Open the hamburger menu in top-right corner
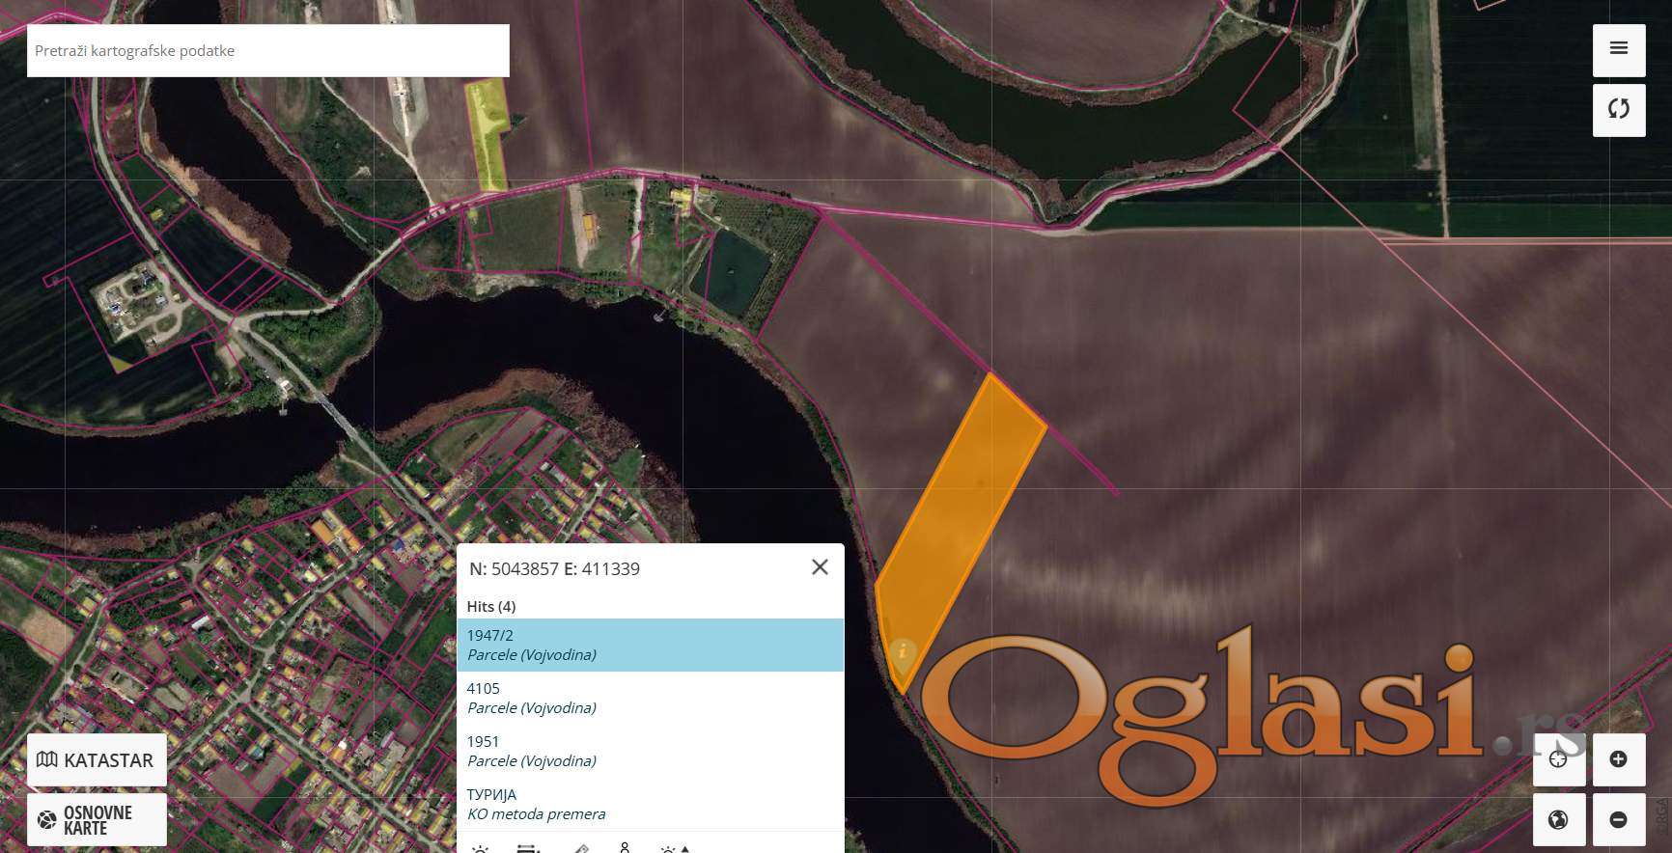 (1619, 49)
